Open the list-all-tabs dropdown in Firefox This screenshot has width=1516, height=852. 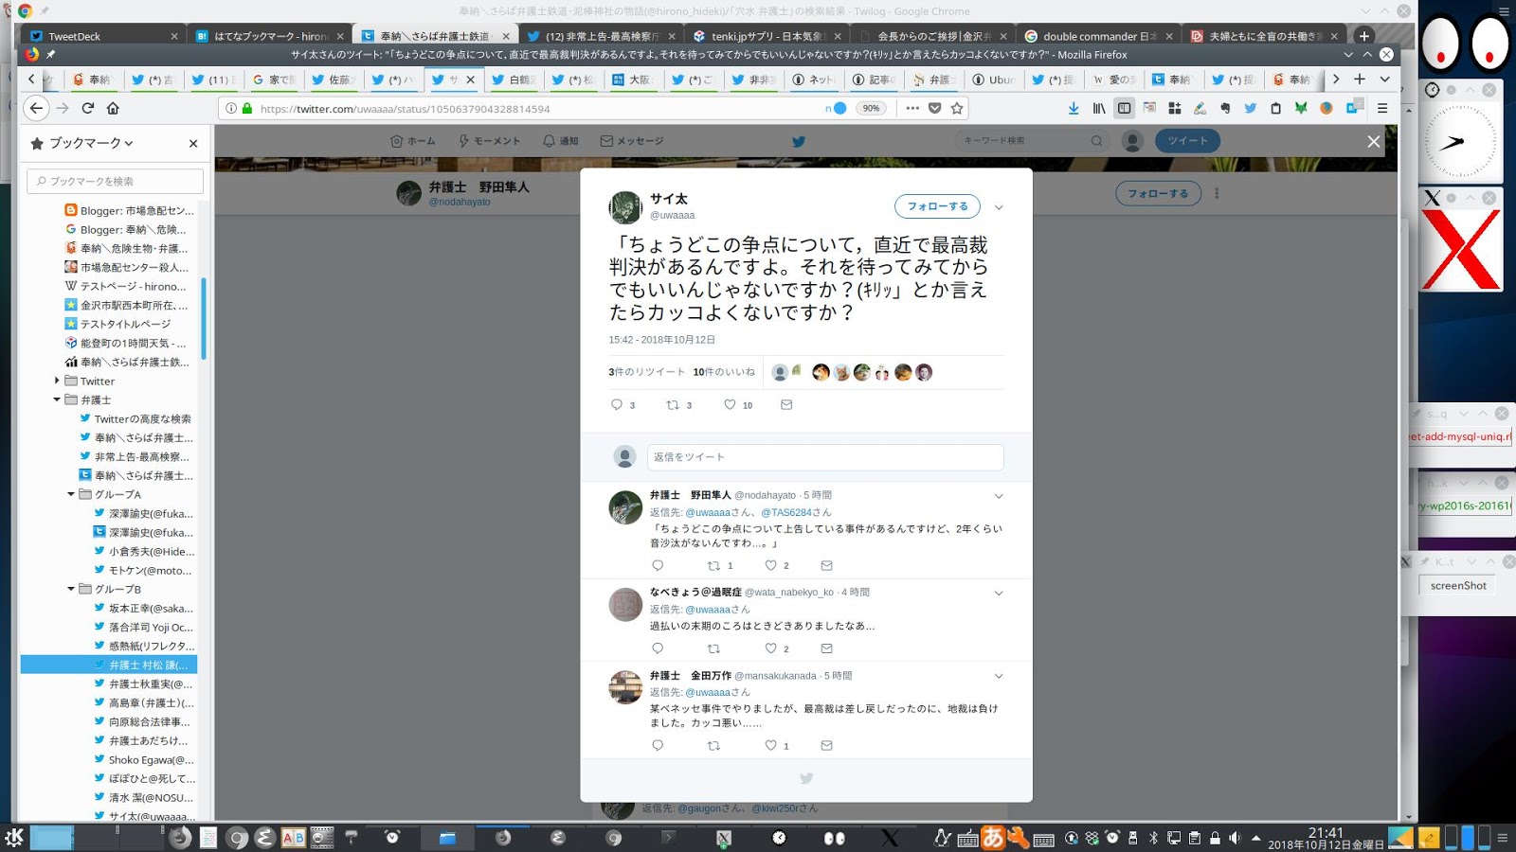1384,80
